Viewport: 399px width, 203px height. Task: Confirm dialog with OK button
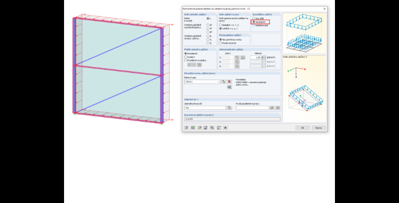pos(302,127)
